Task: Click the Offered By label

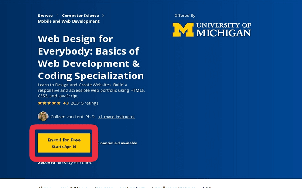Action: 185,16
